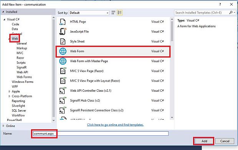Open the Sort by Default dropdown

89,13
